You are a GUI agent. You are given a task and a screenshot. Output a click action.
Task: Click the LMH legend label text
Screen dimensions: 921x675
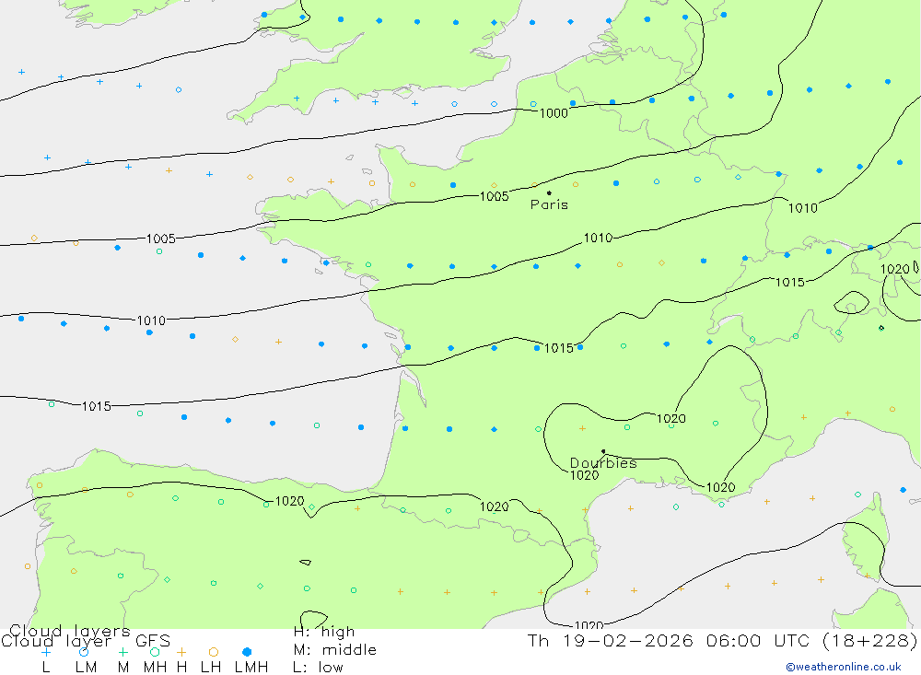[251, 668]
